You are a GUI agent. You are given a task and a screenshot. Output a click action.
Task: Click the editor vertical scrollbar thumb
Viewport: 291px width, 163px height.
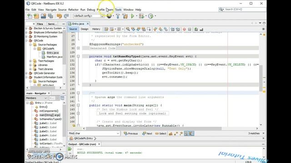(261, 78)
